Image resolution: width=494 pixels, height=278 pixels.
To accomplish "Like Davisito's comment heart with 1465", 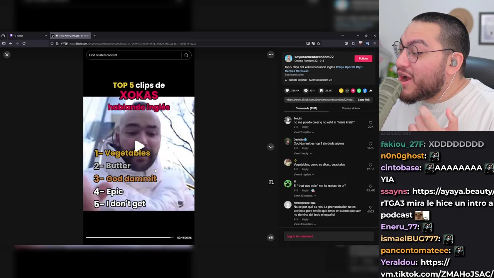I will click(370, 144).
